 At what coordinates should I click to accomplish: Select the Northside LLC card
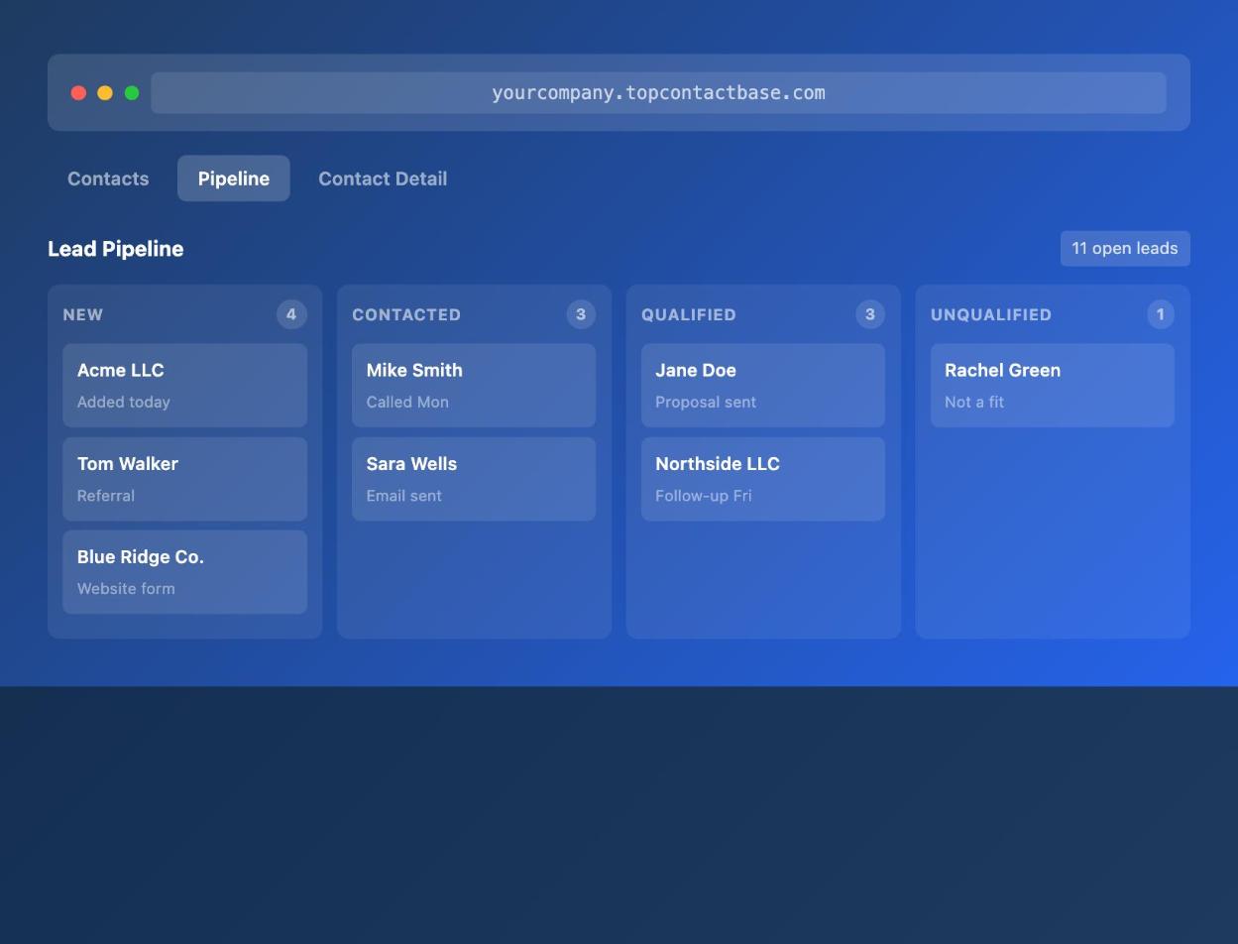click(763, 479)
